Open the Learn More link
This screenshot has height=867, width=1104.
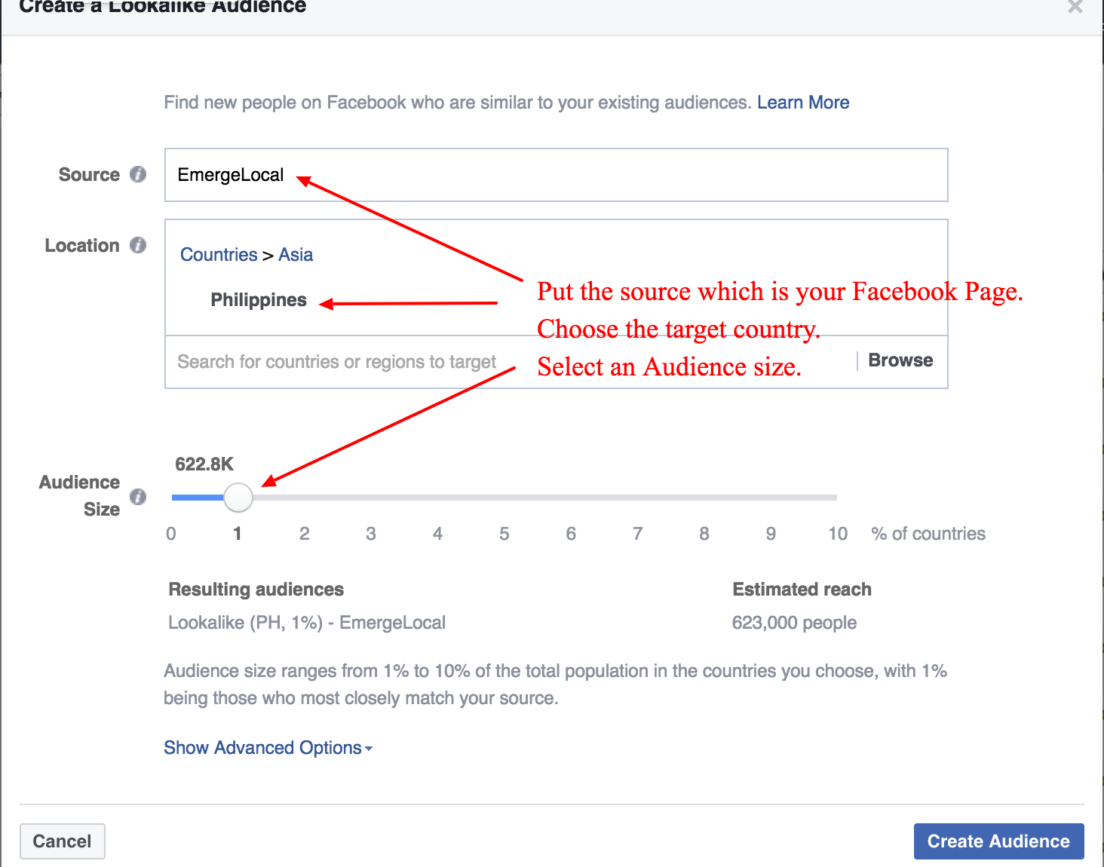point(803,102)
